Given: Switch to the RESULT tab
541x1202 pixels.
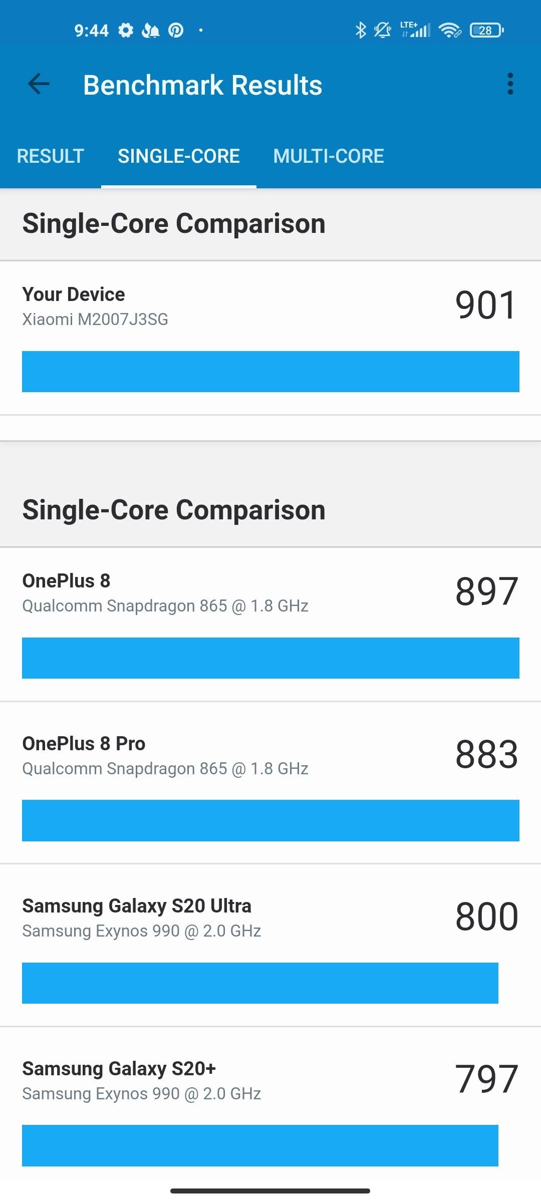Looking at the screenshot, I should [x=51, y=156].
